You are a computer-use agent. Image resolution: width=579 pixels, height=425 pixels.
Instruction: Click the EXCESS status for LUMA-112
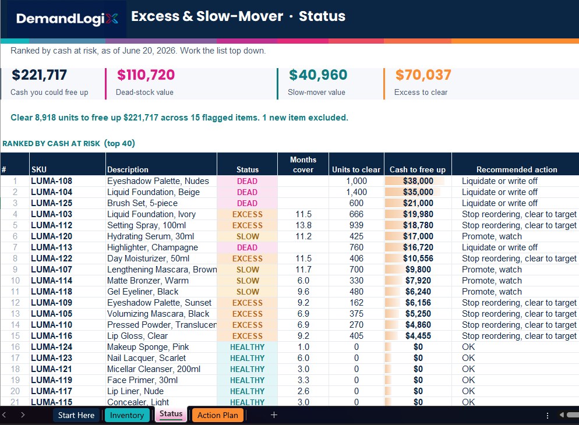(248, 225)
